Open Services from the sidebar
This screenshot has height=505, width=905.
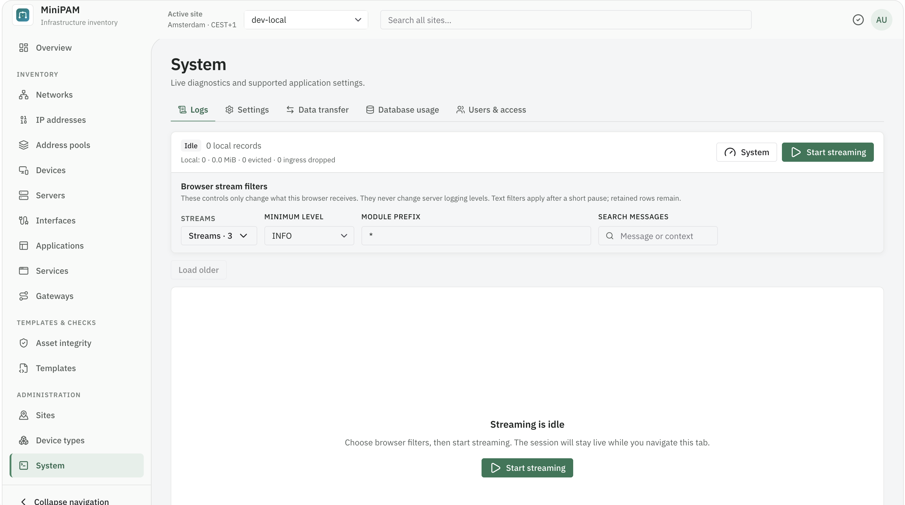tap(77, 271)
